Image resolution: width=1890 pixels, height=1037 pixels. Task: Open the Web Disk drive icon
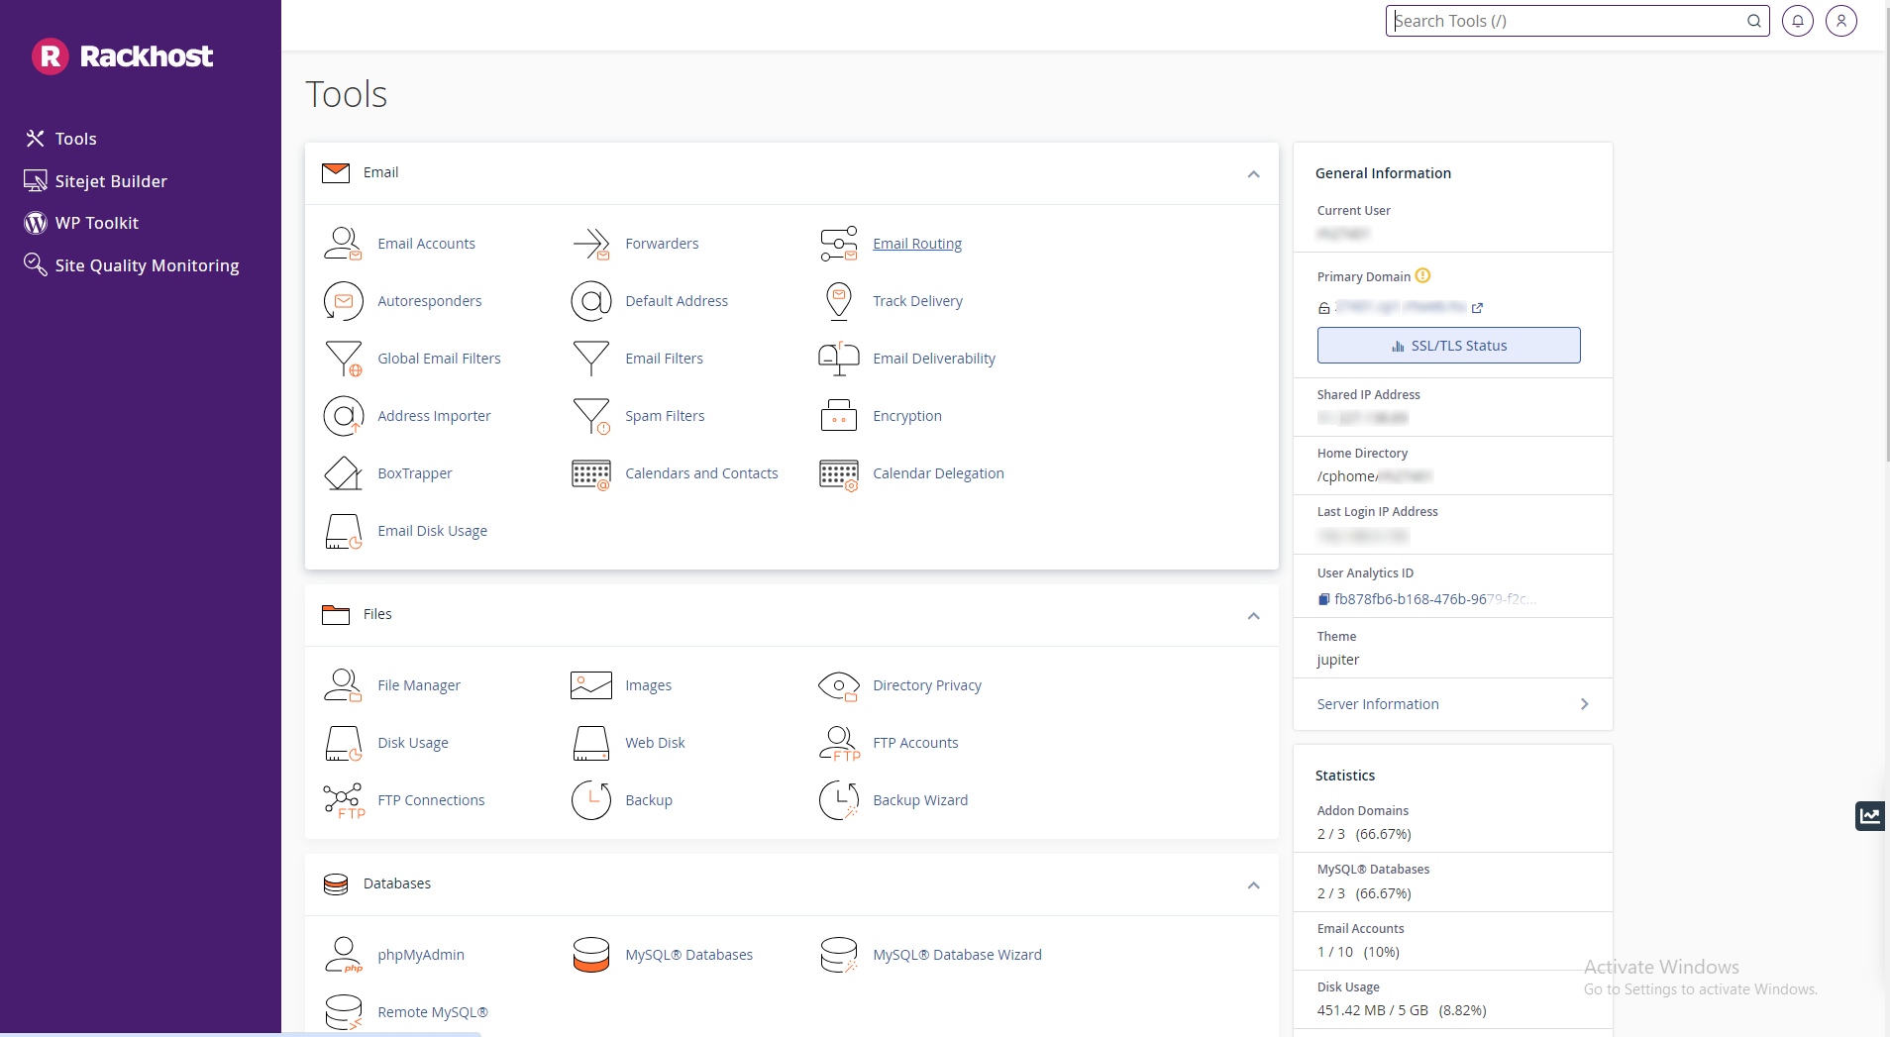591,743
